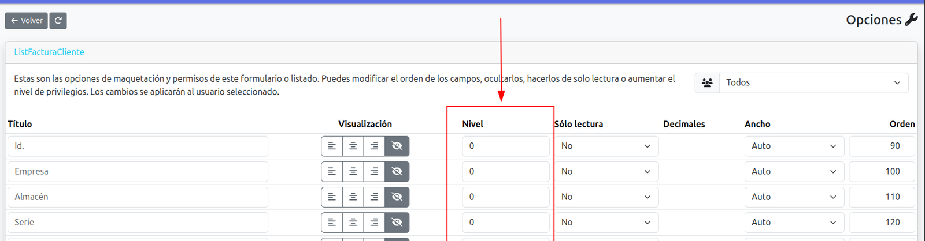Click the Orden column header
The height and width of the screenshot is (241, 925).
[x=902, y=124]
